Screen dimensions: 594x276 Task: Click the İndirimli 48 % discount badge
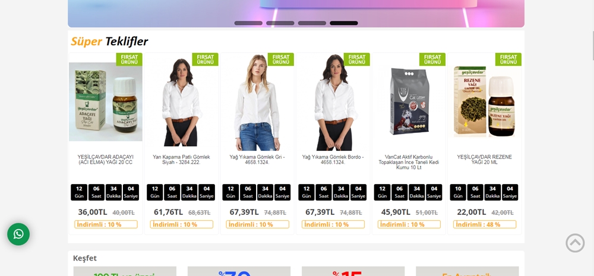(485, 224)
